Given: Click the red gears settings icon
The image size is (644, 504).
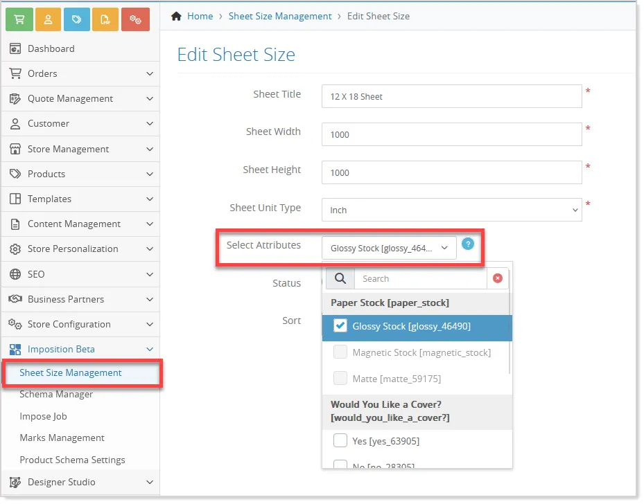Looking at the screenshot, I should tap(136, 19).
